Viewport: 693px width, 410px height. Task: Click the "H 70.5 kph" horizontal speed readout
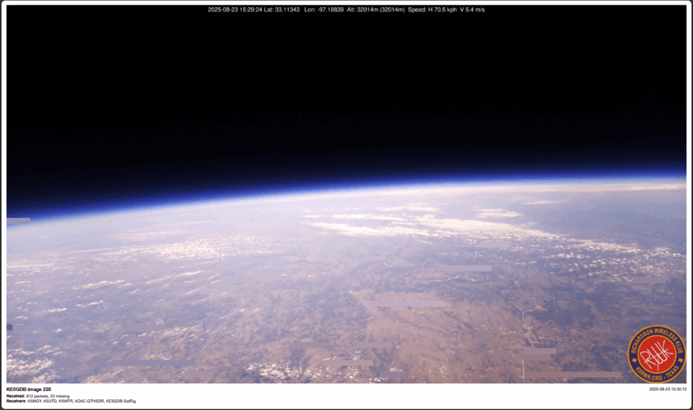(443, 9)
